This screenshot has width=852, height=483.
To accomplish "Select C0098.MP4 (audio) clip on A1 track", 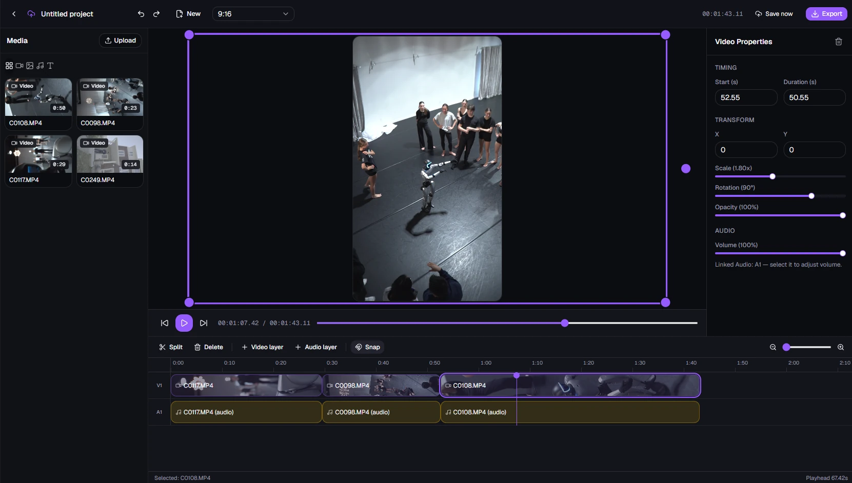I will 381,412.
